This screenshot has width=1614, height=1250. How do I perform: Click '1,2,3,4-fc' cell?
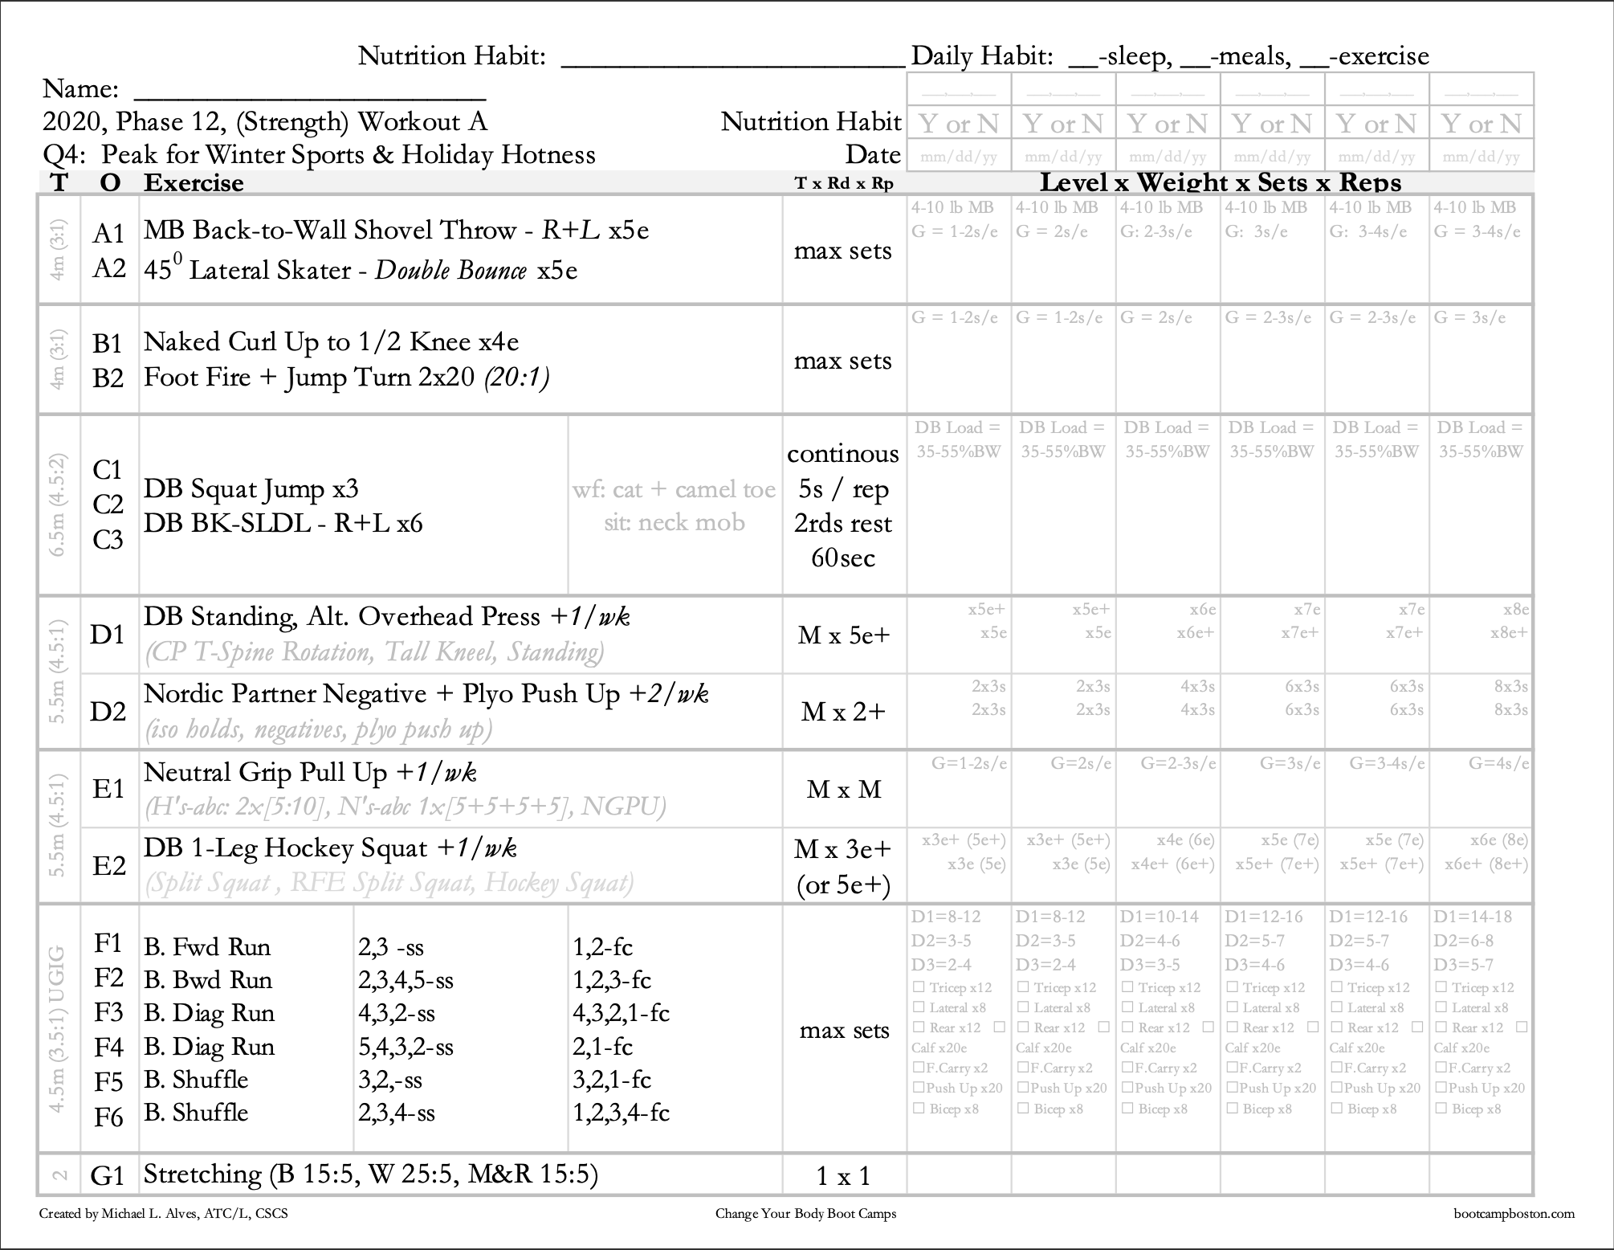(621, 1113)
